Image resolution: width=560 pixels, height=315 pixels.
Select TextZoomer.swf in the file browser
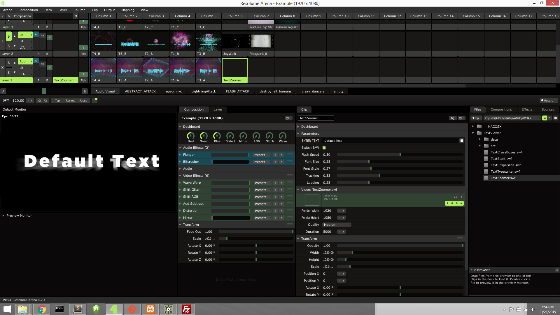coord(503,178)
